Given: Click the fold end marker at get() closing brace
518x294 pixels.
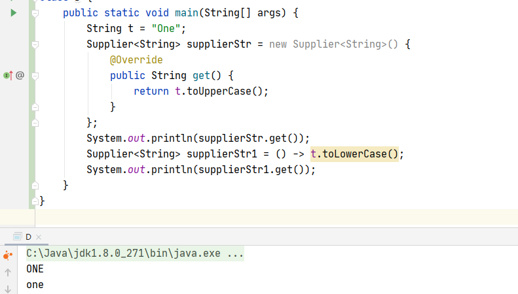Looking at the screenshot, I should click(x=35, y=107).
